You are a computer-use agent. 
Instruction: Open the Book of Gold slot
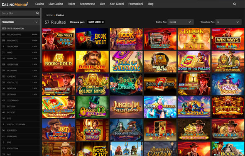(59, 61)
